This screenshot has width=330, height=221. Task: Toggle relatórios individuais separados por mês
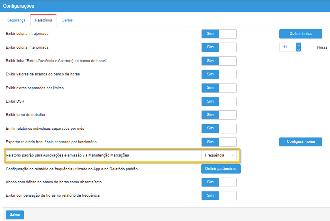point(219,128)
